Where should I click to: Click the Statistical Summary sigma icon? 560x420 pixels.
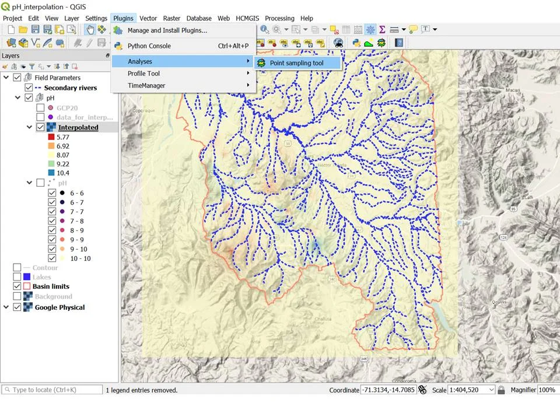(382, 29)
